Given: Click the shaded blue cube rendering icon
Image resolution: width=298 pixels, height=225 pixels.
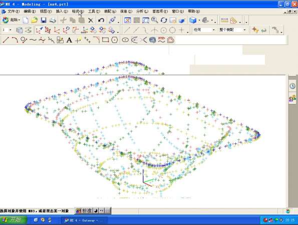Looking at the screenshot, I should (x=193, y=20).
